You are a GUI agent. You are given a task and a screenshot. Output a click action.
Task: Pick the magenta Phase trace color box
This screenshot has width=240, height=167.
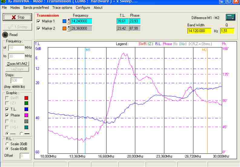pyautogui.click(x=26, y=115)
